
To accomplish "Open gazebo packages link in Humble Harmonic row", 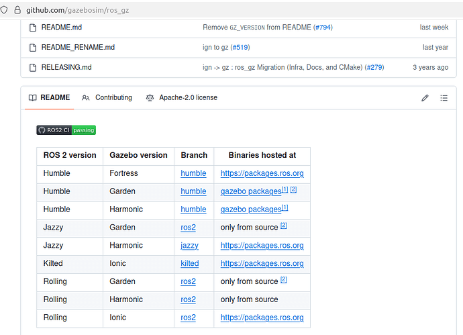I will [x=251, y=209].
